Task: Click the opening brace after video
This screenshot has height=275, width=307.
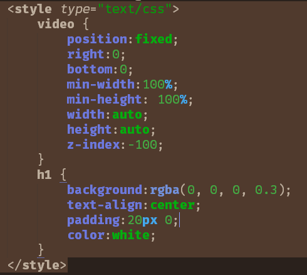Action: point(86,24)
